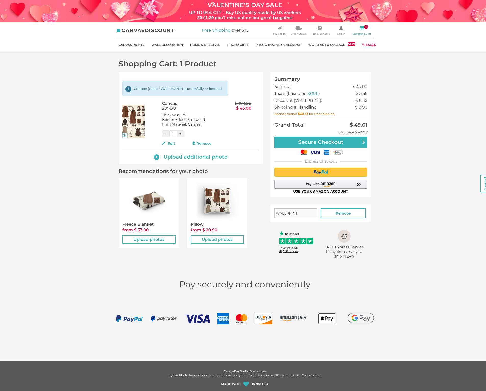Screen dimensions: 486x391
Task: Remove canvas item via trash icon
Action: (194, 143)
